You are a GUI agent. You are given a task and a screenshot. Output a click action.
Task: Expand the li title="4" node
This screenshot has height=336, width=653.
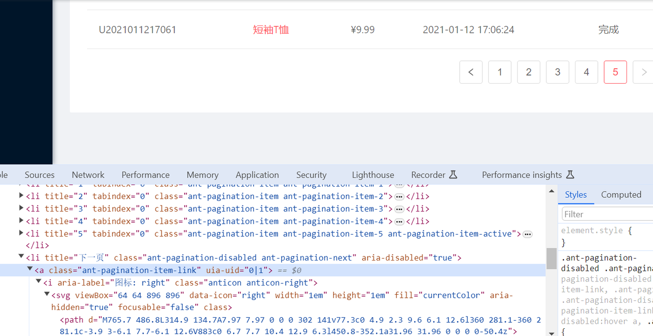coord(21,221)
